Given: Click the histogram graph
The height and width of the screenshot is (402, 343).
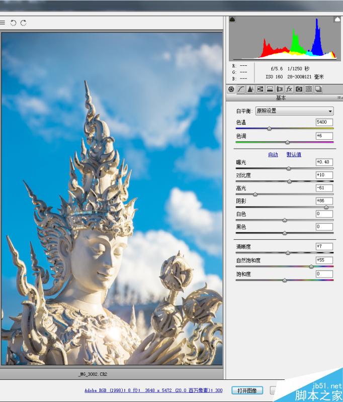Looking at the screenshot, I should point(285,39).
